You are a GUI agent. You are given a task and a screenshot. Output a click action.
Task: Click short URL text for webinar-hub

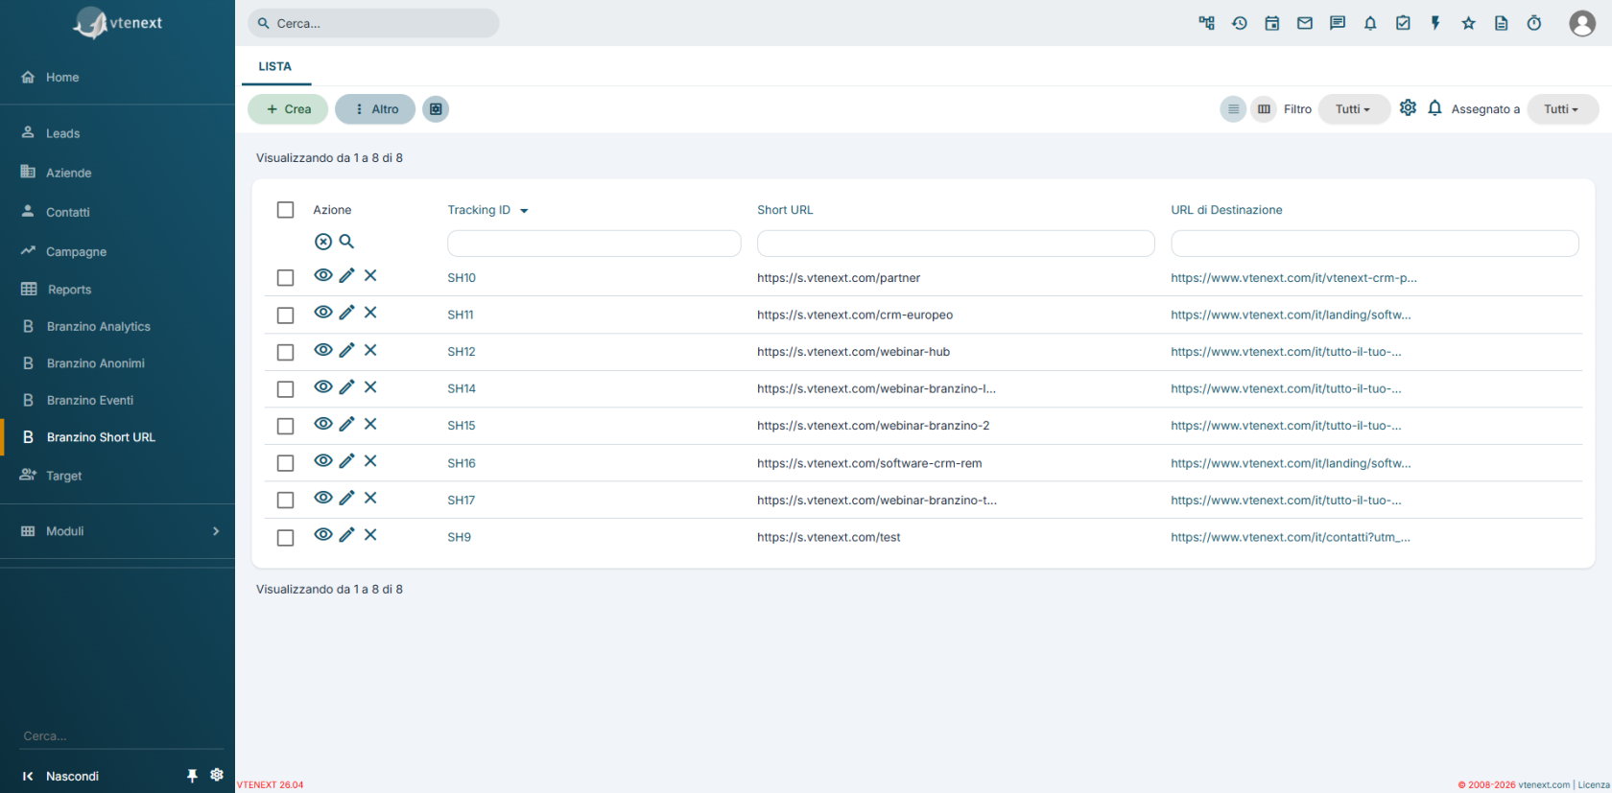click(853, 352)
